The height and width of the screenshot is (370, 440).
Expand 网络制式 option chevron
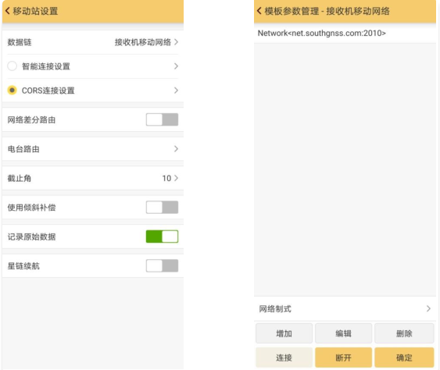428,308
